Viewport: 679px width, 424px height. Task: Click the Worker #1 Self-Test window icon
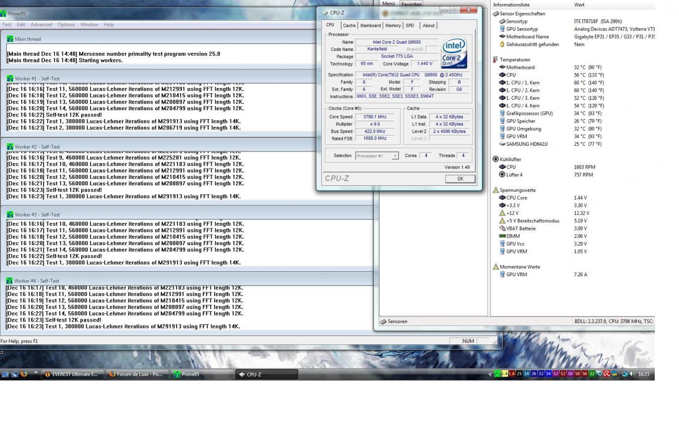[10, 78]
